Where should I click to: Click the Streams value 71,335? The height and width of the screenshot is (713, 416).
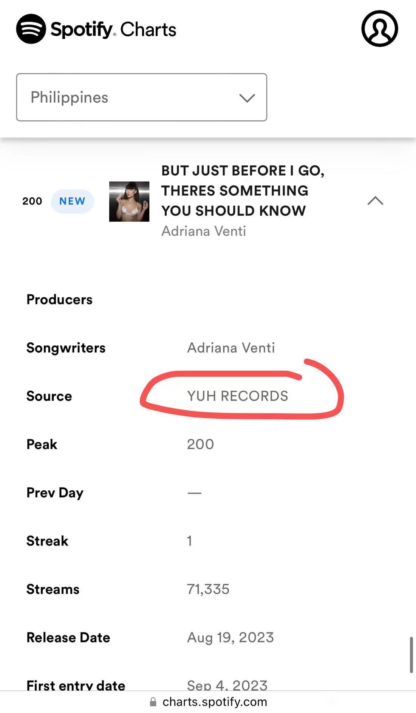pyautogui.click(x=208, y=589)
